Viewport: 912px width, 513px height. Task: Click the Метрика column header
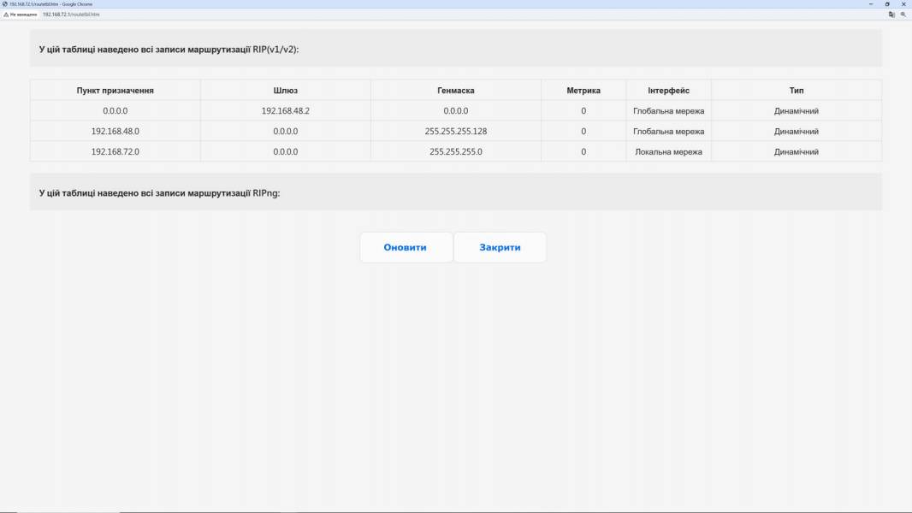point(583,91)
